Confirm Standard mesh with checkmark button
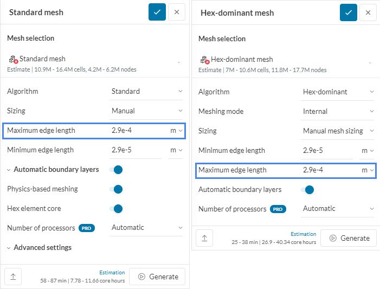This screenshot has width=380, height=289. (157, 12)
